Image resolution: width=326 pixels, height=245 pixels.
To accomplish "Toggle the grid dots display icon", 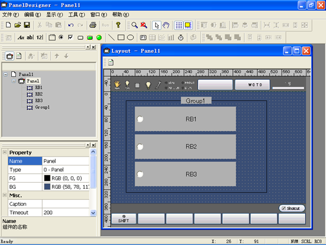I will pyautogui.click(x=178, y=25).
